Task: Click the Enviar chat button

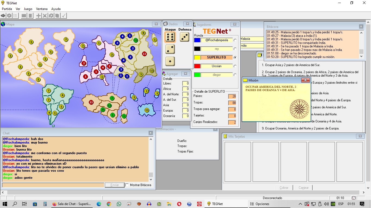Action: pos(115,185)
